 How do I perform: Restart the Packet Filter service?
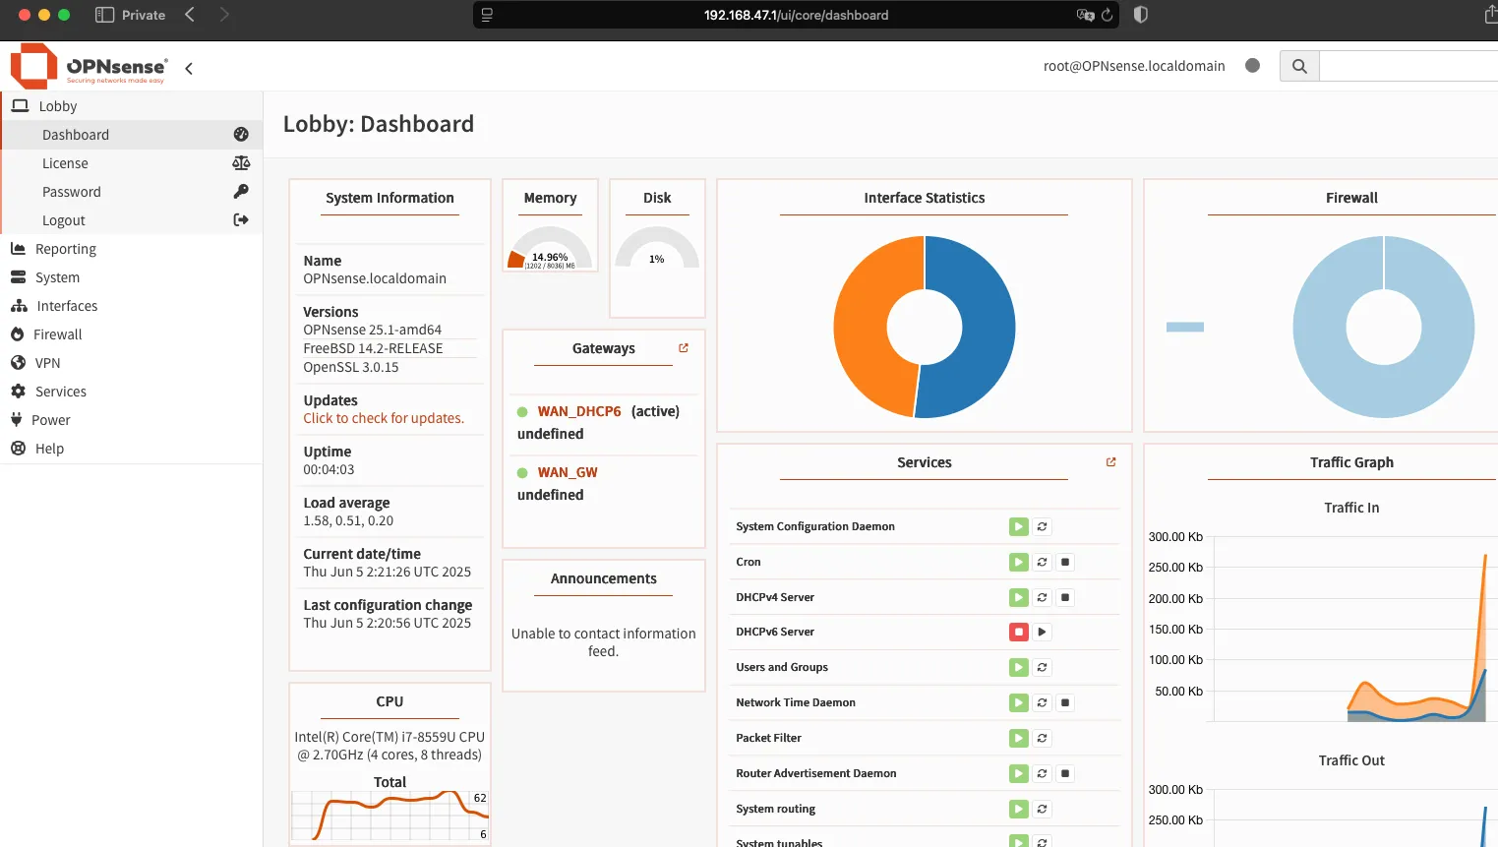pyautogui.click(x=1040, y=738)
